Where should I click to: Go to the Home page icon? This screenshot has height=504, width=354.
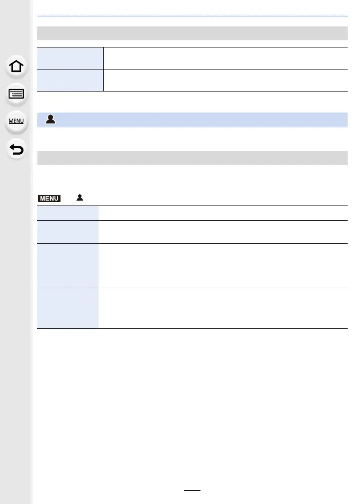pyautogui.click(x=16, y=66)
